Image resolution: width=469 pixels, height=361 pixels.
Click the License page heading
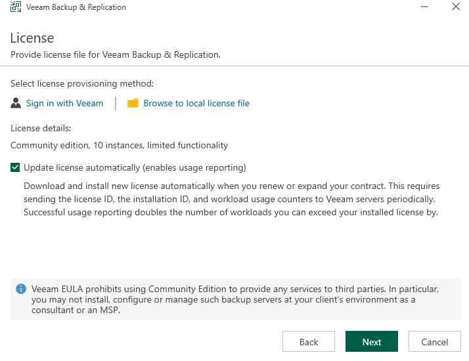click(x=32, y=38)
